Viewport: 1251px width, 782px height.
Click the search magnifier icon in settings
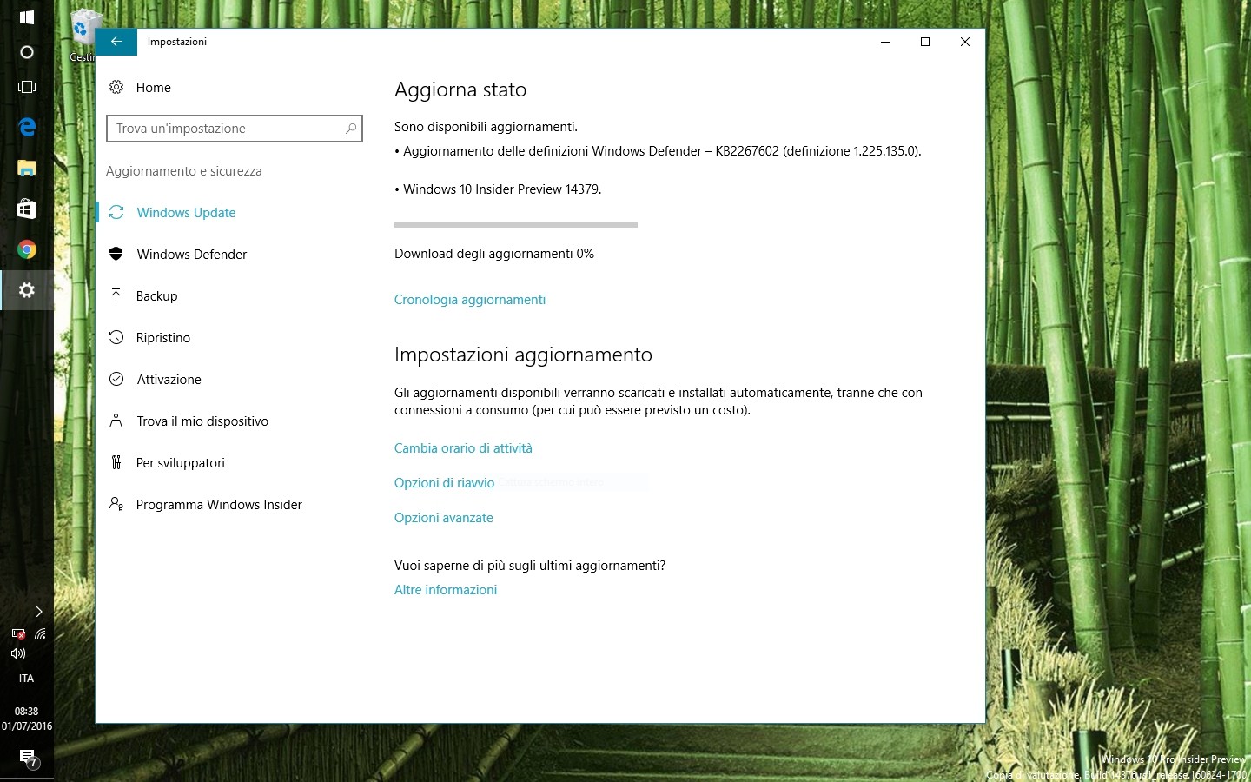tap(351, 129)
